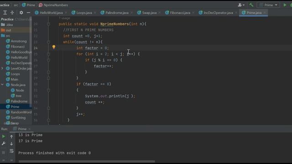The image size is (292, 164).
Task: Open HelloGoodbye class in project tree
Action: click(x=19, y=52)
